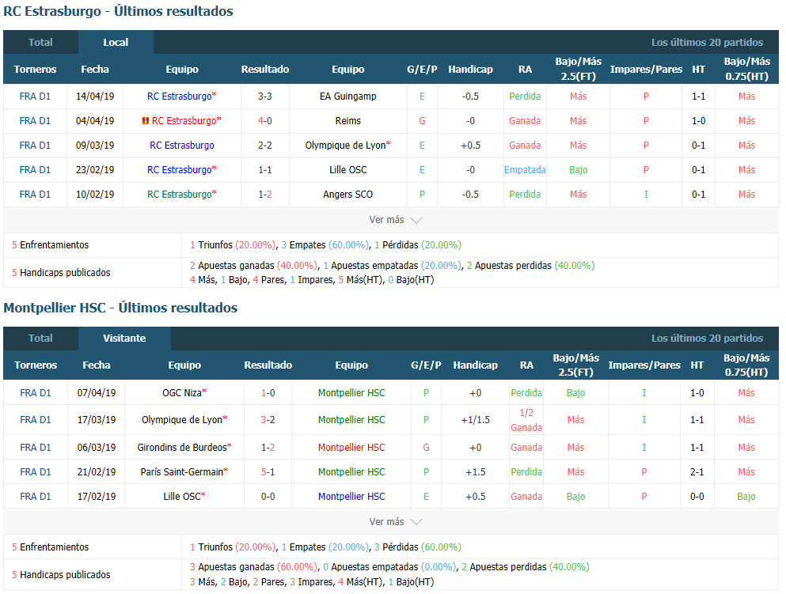Switch to Total tab in Estrasburgo table
The height and width of the screenshot is (594, 786).
click(40, 42)
